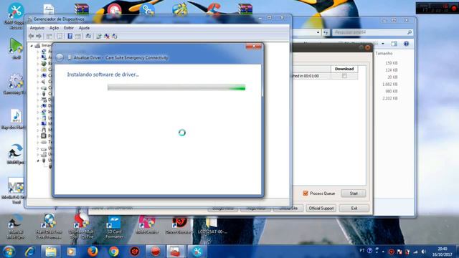Open the Arquivo menu

pos(37,28)
